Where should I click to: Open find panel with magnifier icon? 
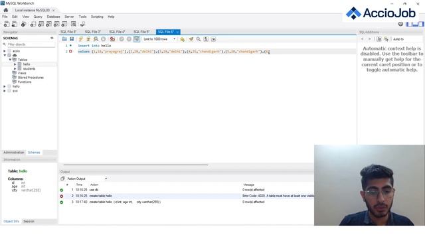pyautogui.click(x=199, y=39)
